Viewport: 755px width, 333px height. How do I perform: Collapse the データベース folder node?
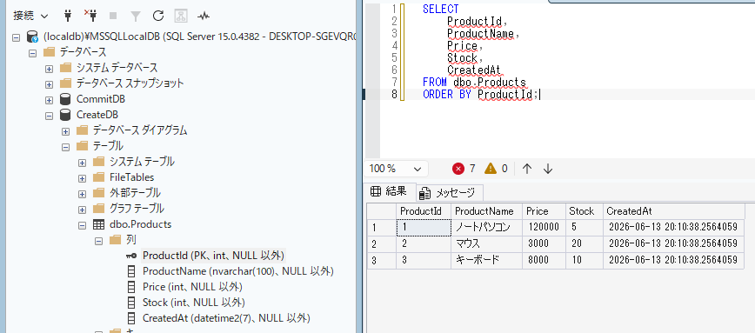click(x=32, y=52)
